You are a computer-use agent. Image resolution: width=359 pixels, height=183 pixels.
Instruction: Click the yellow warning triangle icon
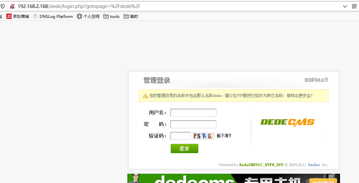145,96
